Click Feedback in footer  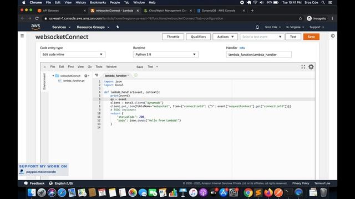pos(34,184)
